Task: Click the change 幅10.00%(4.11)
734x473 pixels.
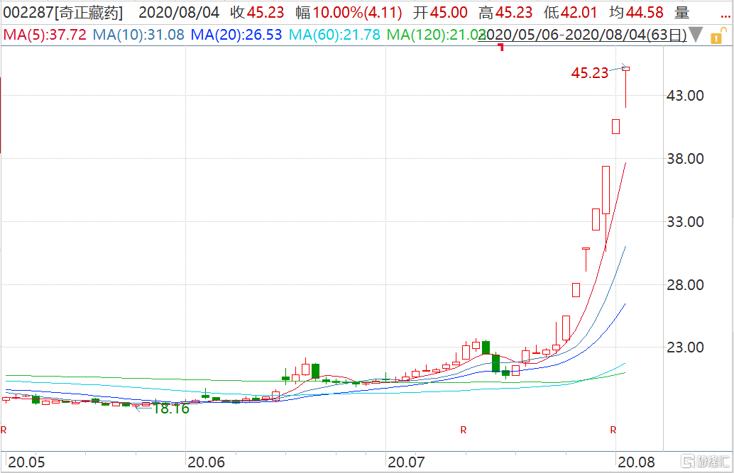Action: coord(349,13)
